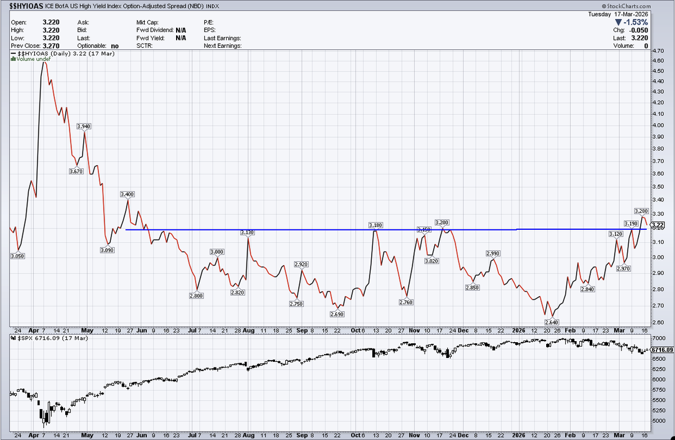The width and height of the screenshot is (675, 440).
Task: Click the 3.180 peak label
Action: (x=375, y=225)
